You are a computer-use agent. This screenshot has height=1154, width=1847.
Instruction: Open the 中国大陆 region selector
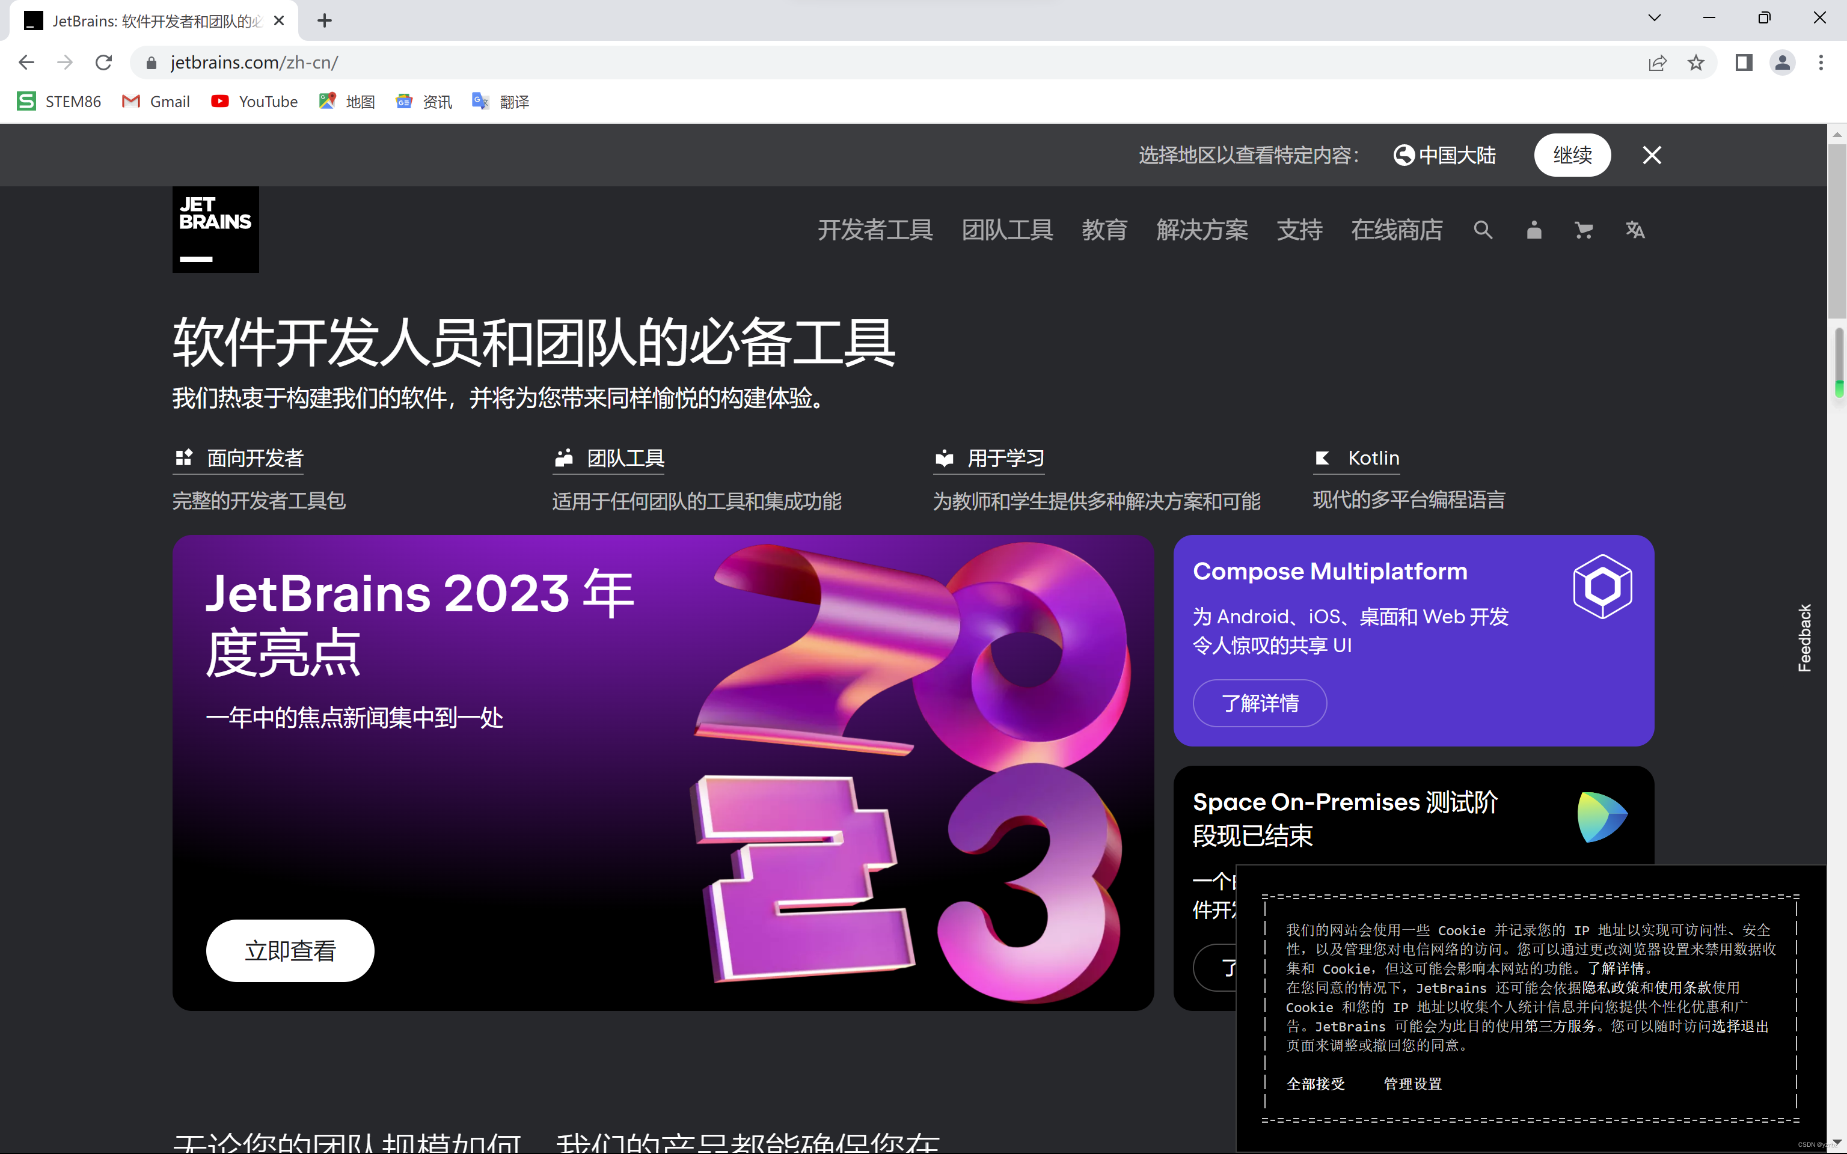pyautogui.click(x=1445, y=155)
